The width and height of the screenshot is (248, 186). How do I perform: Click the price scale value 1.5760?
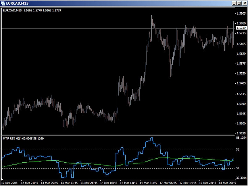point(241,23)
